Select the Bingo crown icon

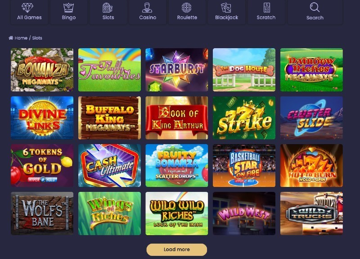68,7
